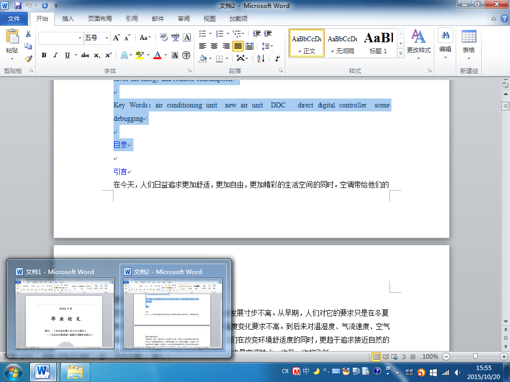Click the yellow Text Highlight Color button
The image size is (510, 382).
[140, 55]
